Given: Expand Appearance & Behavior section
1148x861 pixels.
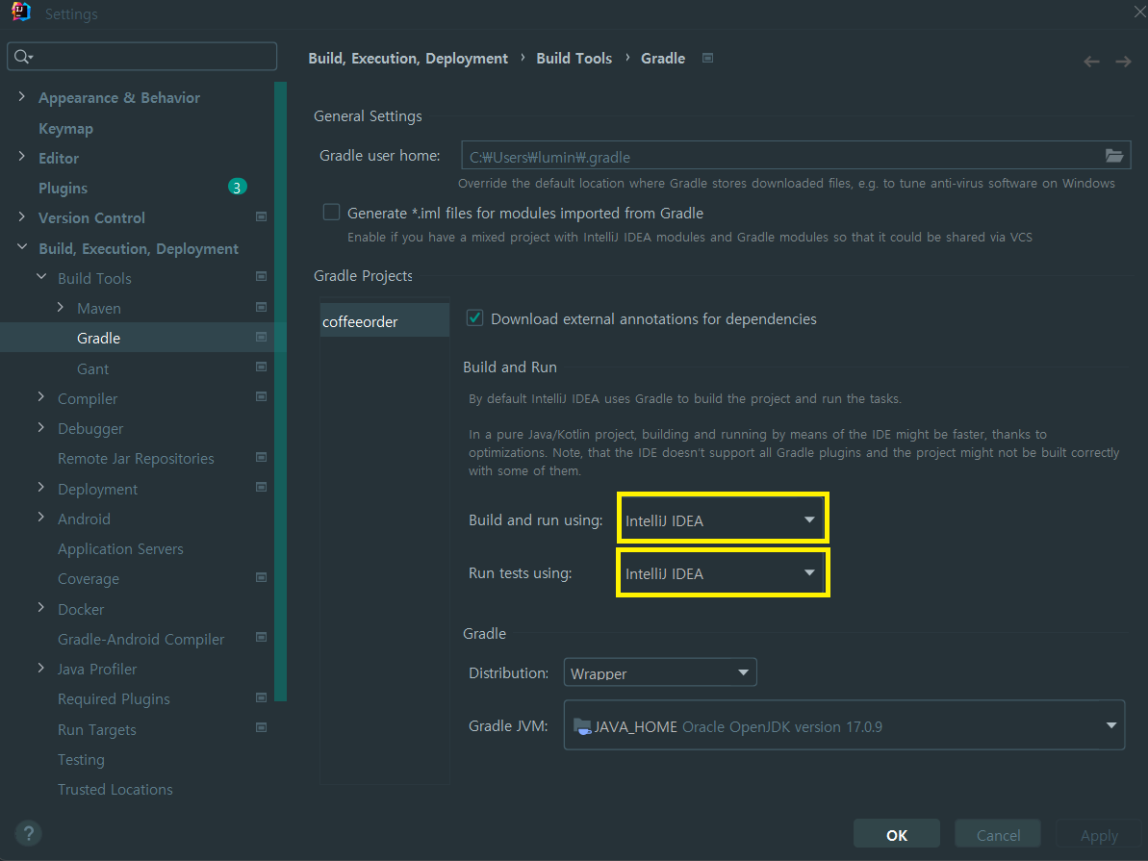Looking at the screenshot, I should 21,96.
